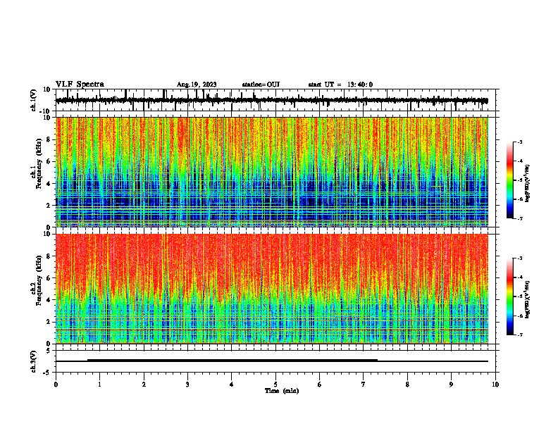Click the '5' tick on ch.3(V) axis
Image resolution: width=558 pixels, height=431 pixels.
pyautogui.click(x=49, y=350)
